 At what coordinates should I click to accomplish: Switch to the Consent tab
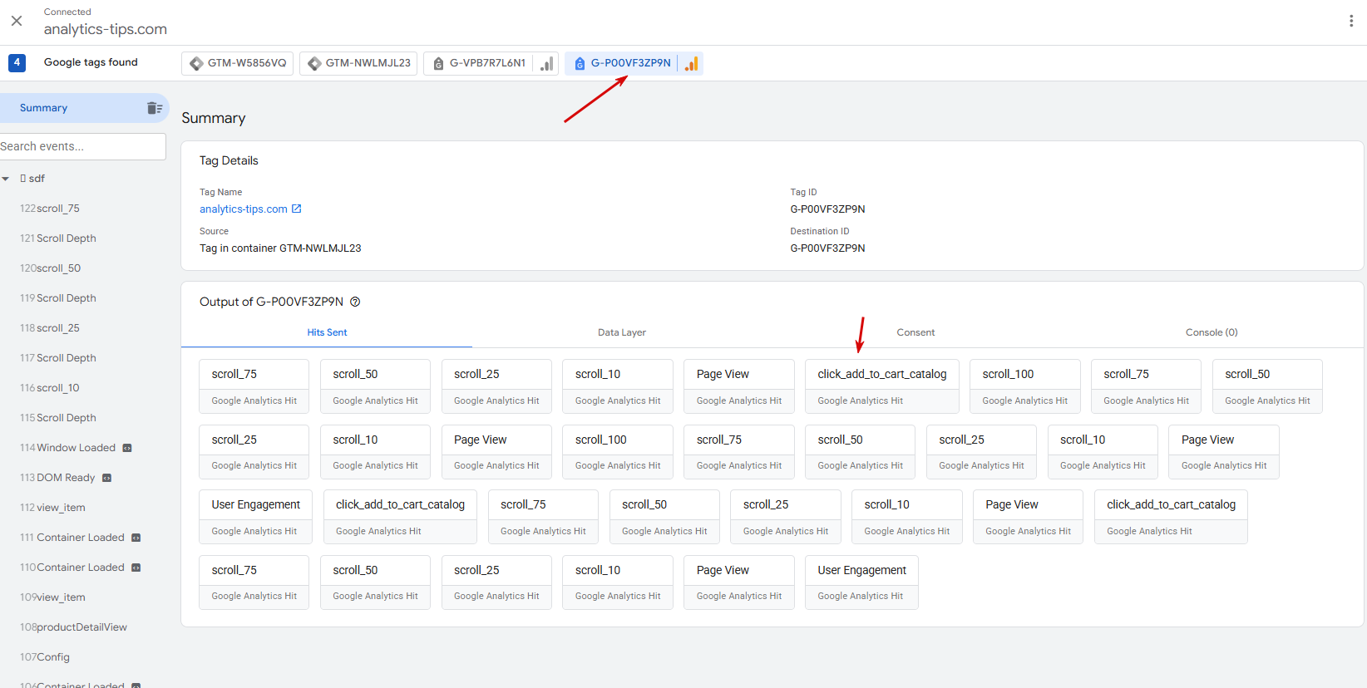(915, 332)
